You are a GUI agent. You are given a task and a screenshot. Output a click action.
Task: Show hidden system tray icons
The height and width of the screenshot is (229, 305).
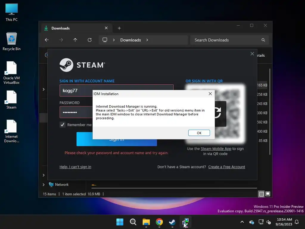(x=242, y=222)
